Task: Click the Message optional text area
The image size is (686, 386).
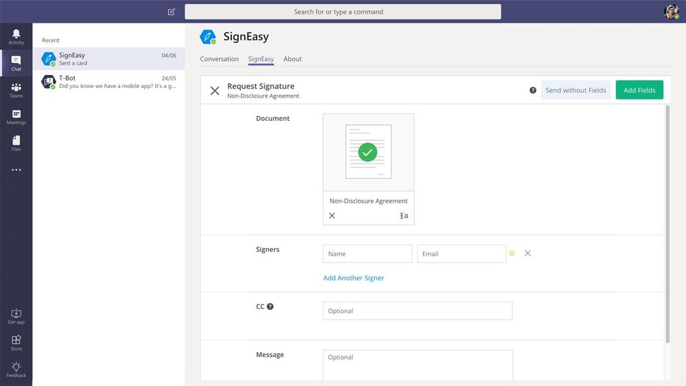Action: 418,365
